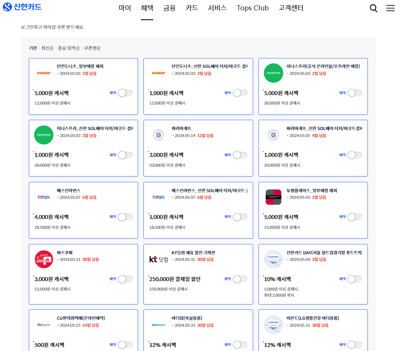Image resolution: width=411 pixels, height=351 pixels.
Task: Click the Shinhan Card logo
Action: point(22,7)
